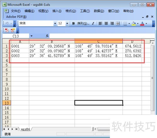Click Font Color red A icon
Screen dimensions: 157x138
[142, 23]
